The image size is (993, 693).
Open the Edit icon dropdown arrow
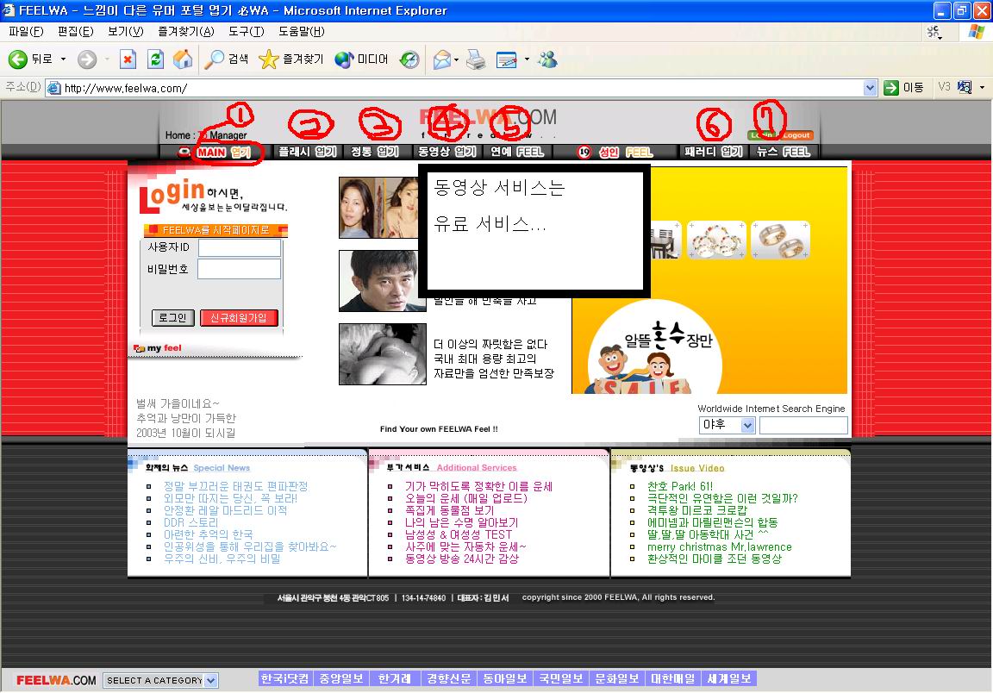pos(527,59)
